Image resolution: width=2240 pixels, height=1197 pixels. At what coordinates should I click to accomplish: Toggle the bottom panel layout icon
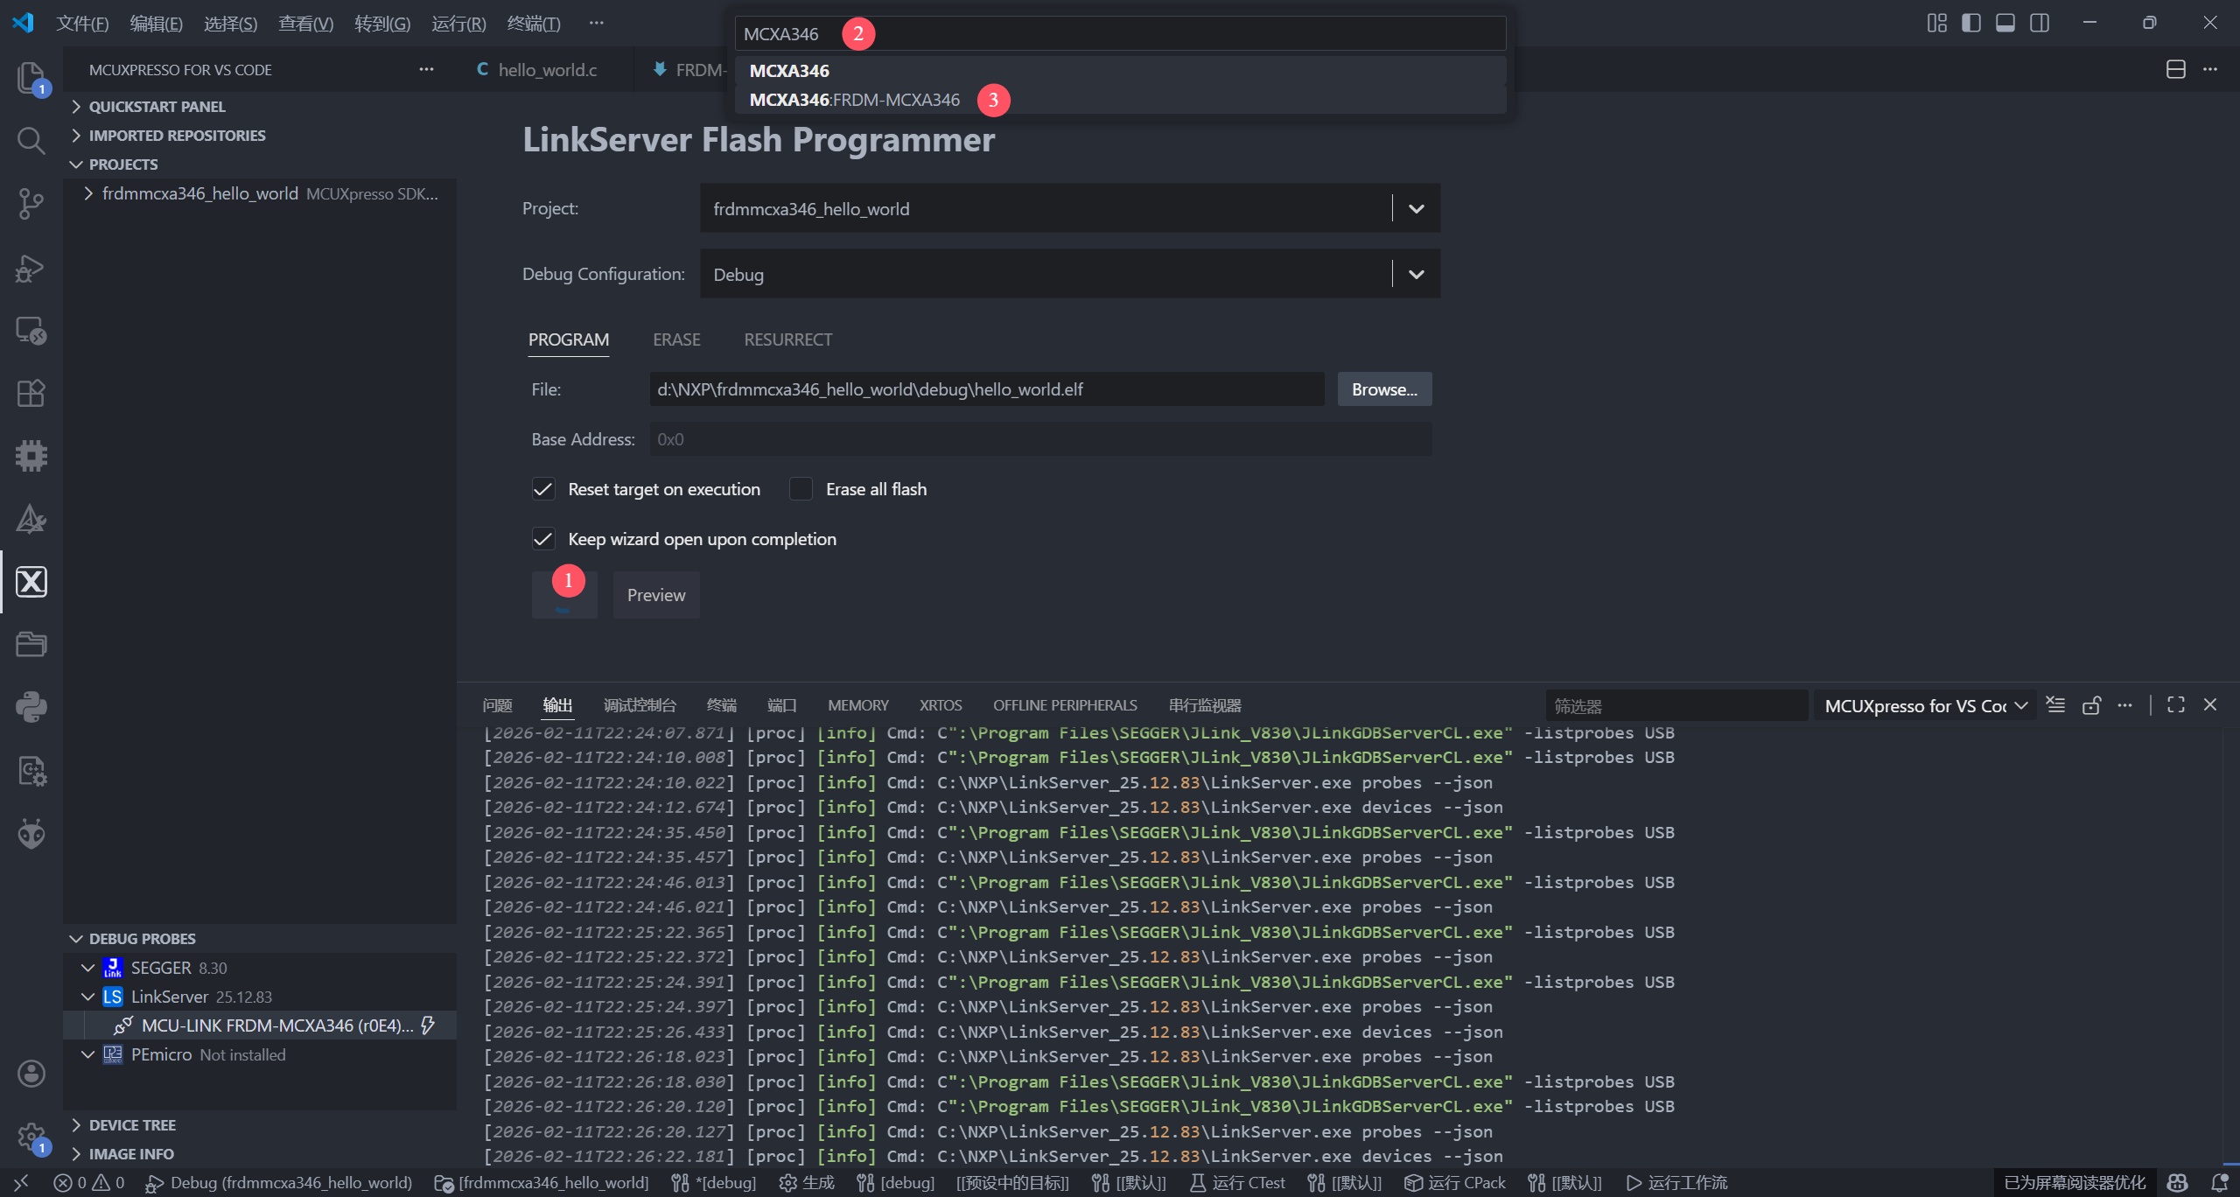pyautogui.click(x=2005, y=23)
